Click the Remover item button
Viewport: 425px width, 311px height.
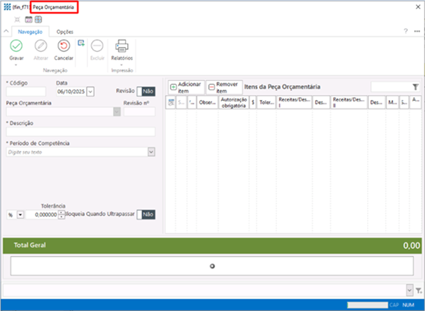click(224, 87)
